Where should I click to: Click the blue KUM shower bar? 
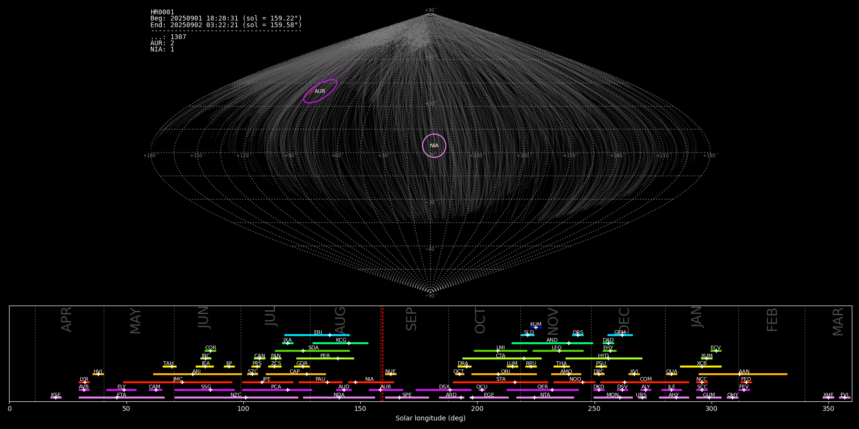coord(536,327)
